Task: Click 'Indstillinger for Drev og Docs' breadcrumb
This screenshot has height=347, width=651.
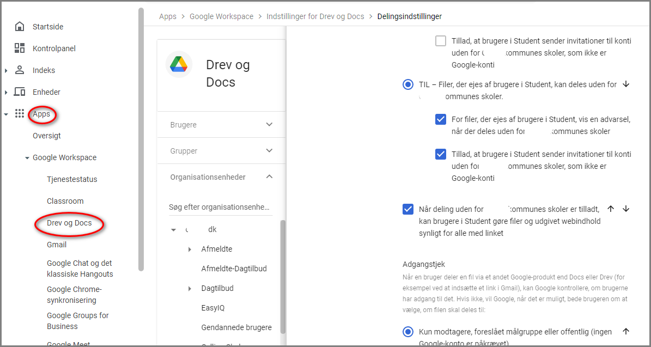Action: pyautogui.click(x=315, y=16)
